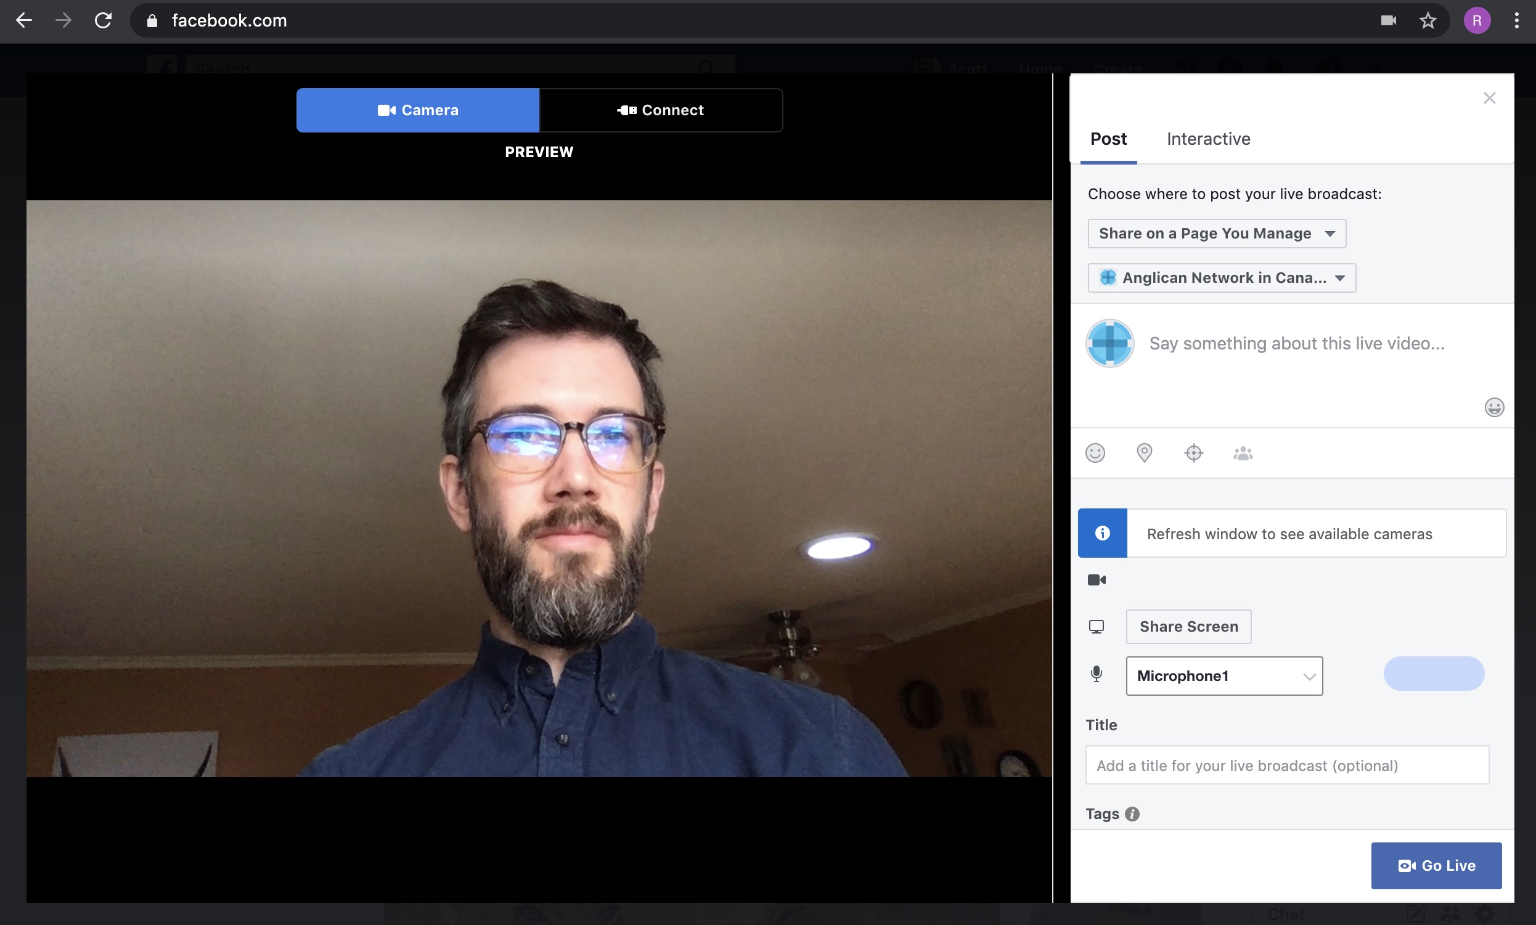Open the Share on a Page You Manage dropdown
Viewport: 1536px width, 925px height.
[1216, 233]
